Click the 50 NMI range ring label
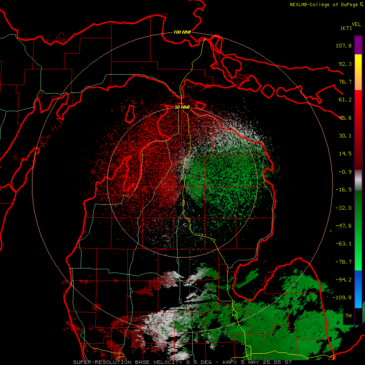This screenshot has height=365, width=365. [x=182, y=107]
